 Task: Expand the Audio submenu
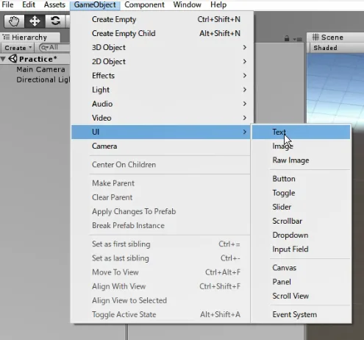pos(161,104)
